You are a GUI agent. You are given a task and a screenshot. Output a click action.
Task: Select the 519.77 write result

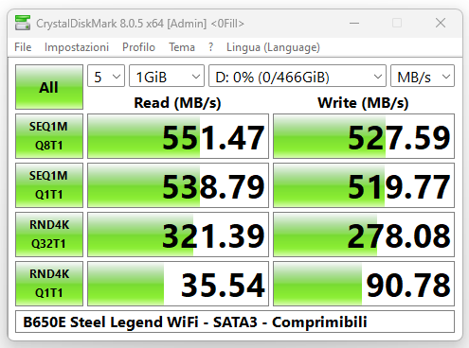[x=364, y=185]
